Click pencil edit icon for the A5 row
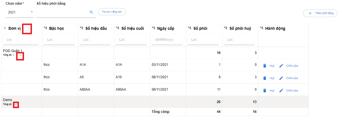Image resolution: width=339 pixels, height=122 pixels. 281,78
